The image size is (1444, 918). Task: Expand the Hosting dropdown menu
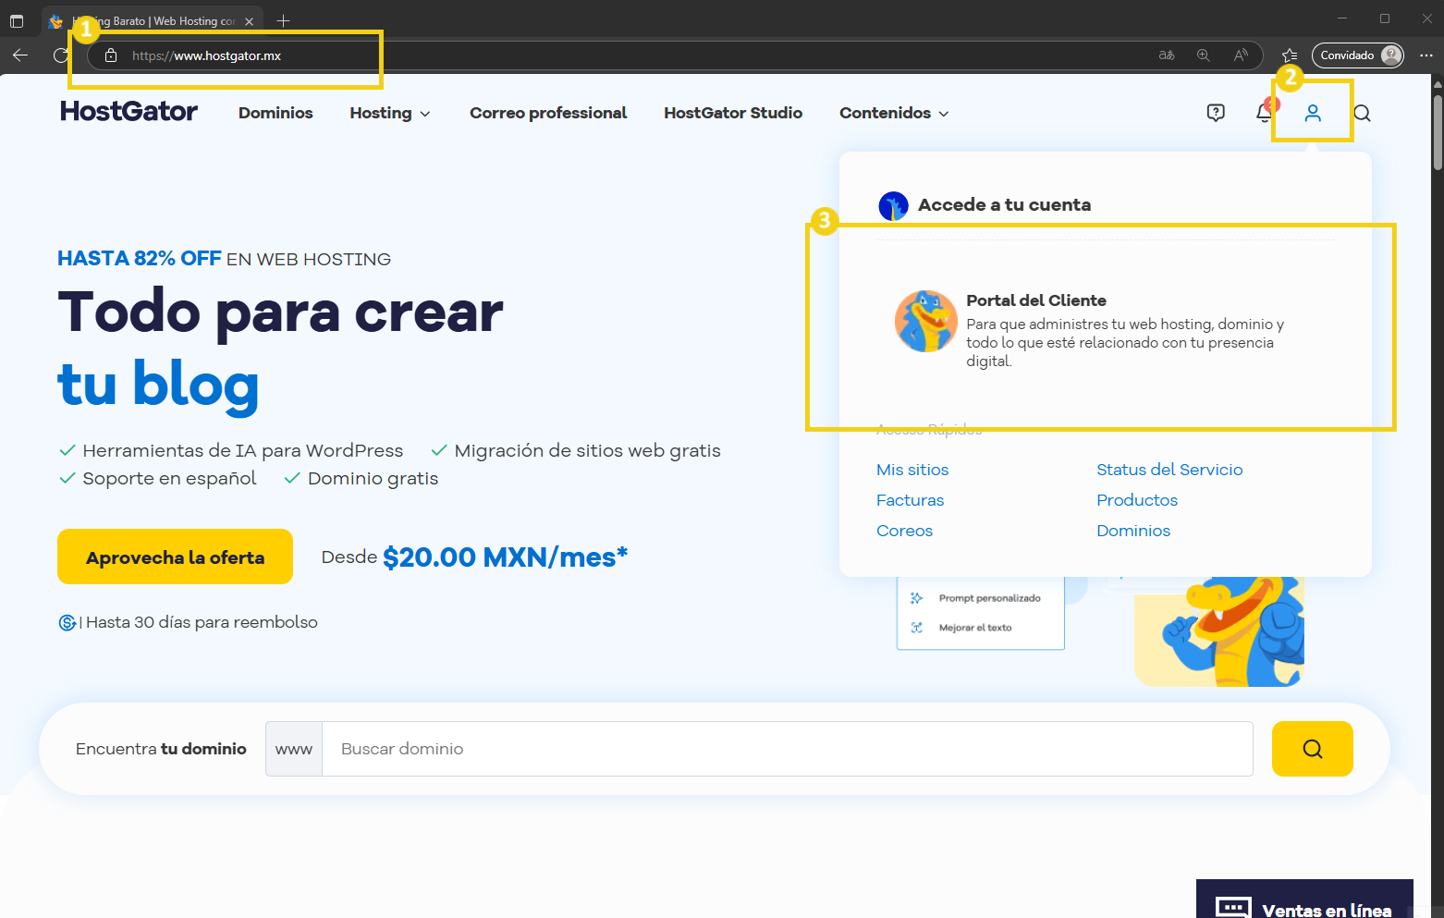click(390, 113)
